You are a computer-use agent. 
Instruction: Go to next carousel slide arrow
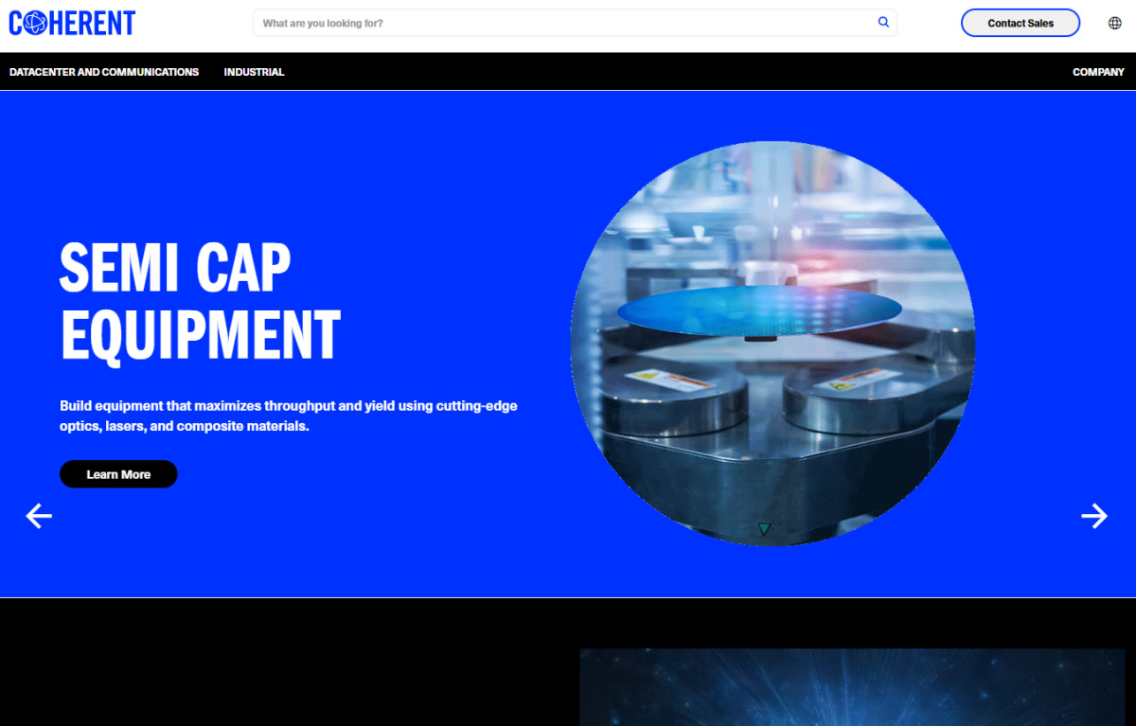(1094, 516)
